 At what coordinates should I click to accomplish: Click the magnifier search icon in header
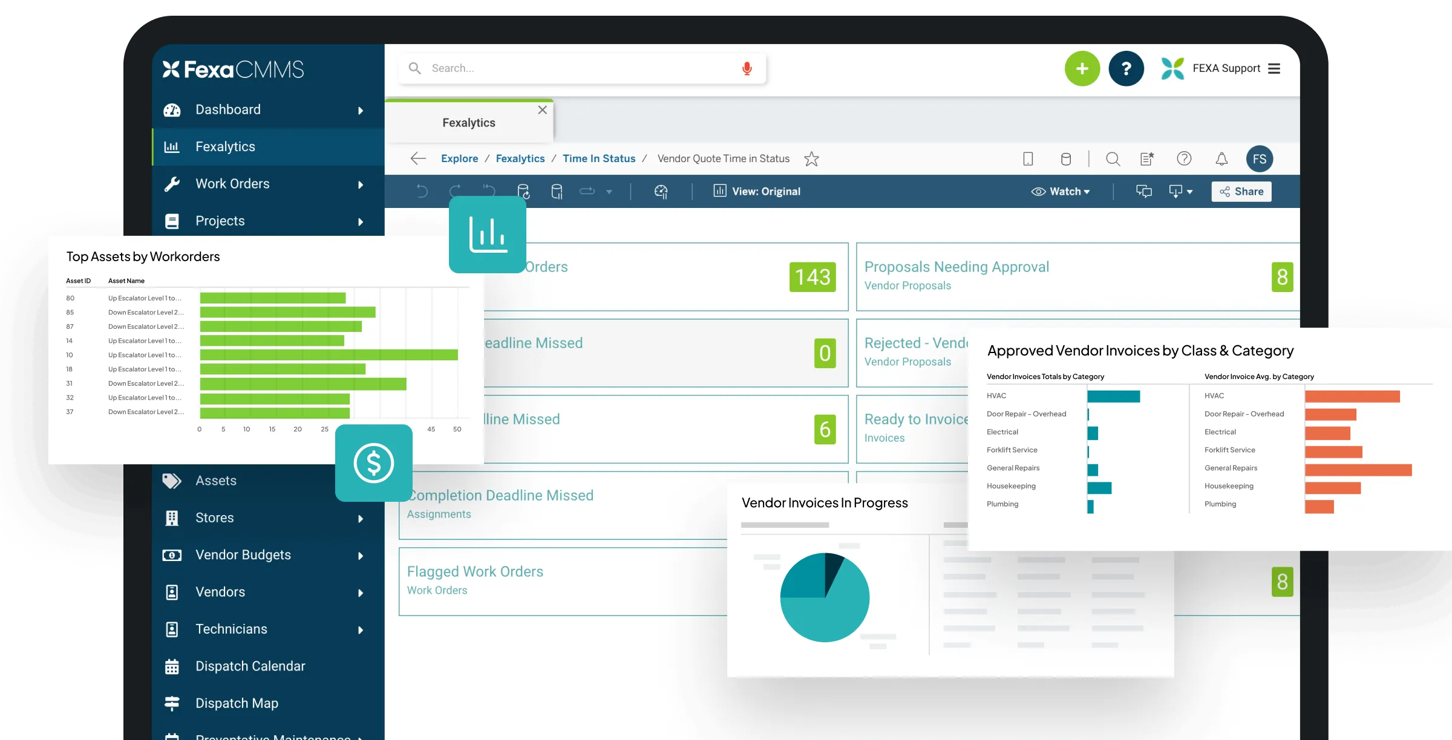pos(1113,159)
